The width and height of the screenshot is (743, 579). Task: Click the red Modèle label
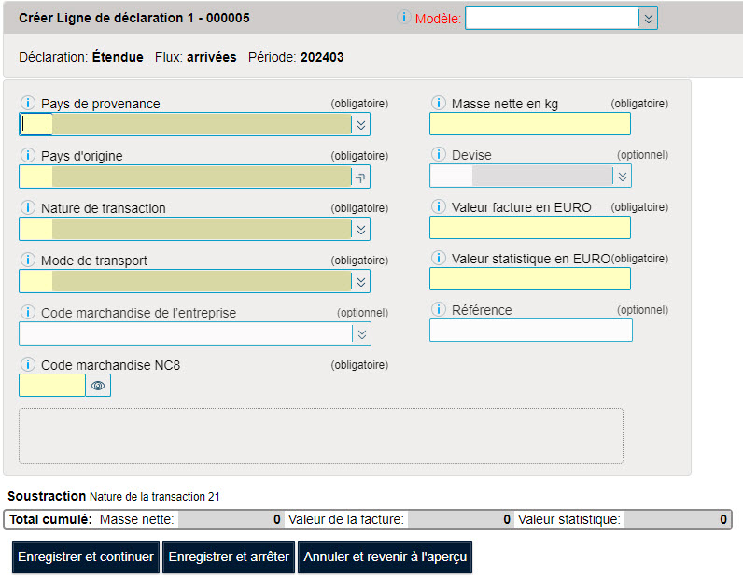point(438,19)
